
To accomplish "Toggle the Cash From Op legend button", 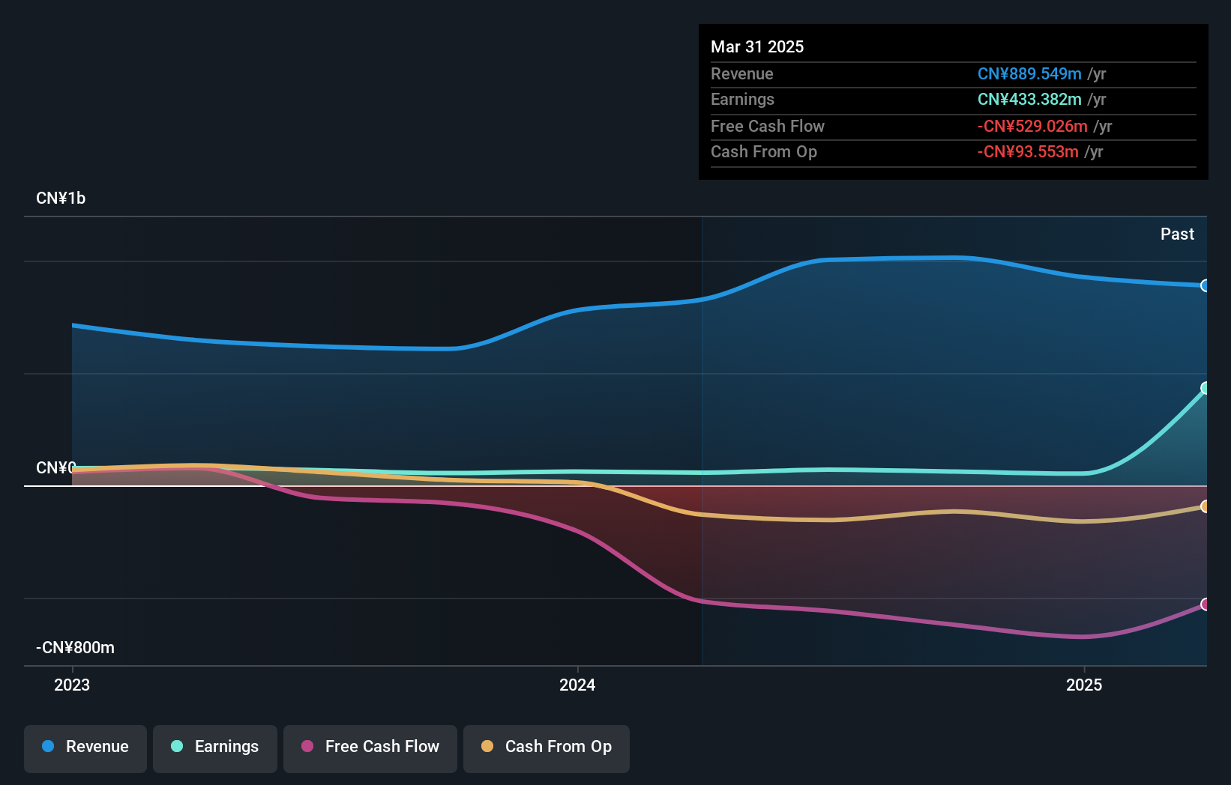I will coord(547,748).
